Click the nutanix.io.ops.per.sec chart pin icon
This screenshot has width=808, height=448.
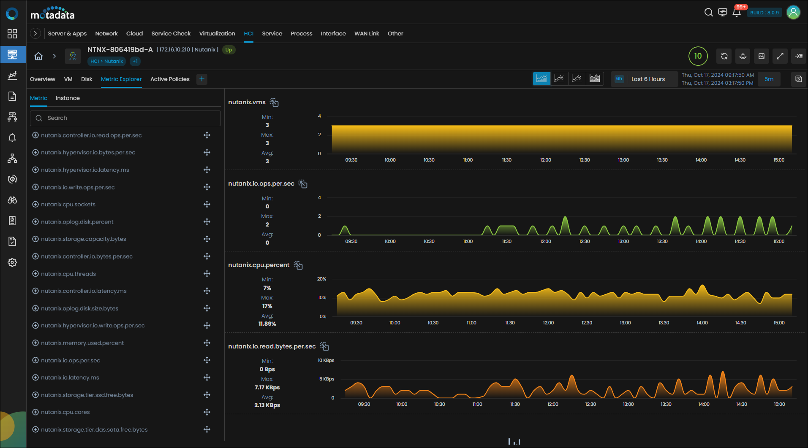[x=303, y=184]
